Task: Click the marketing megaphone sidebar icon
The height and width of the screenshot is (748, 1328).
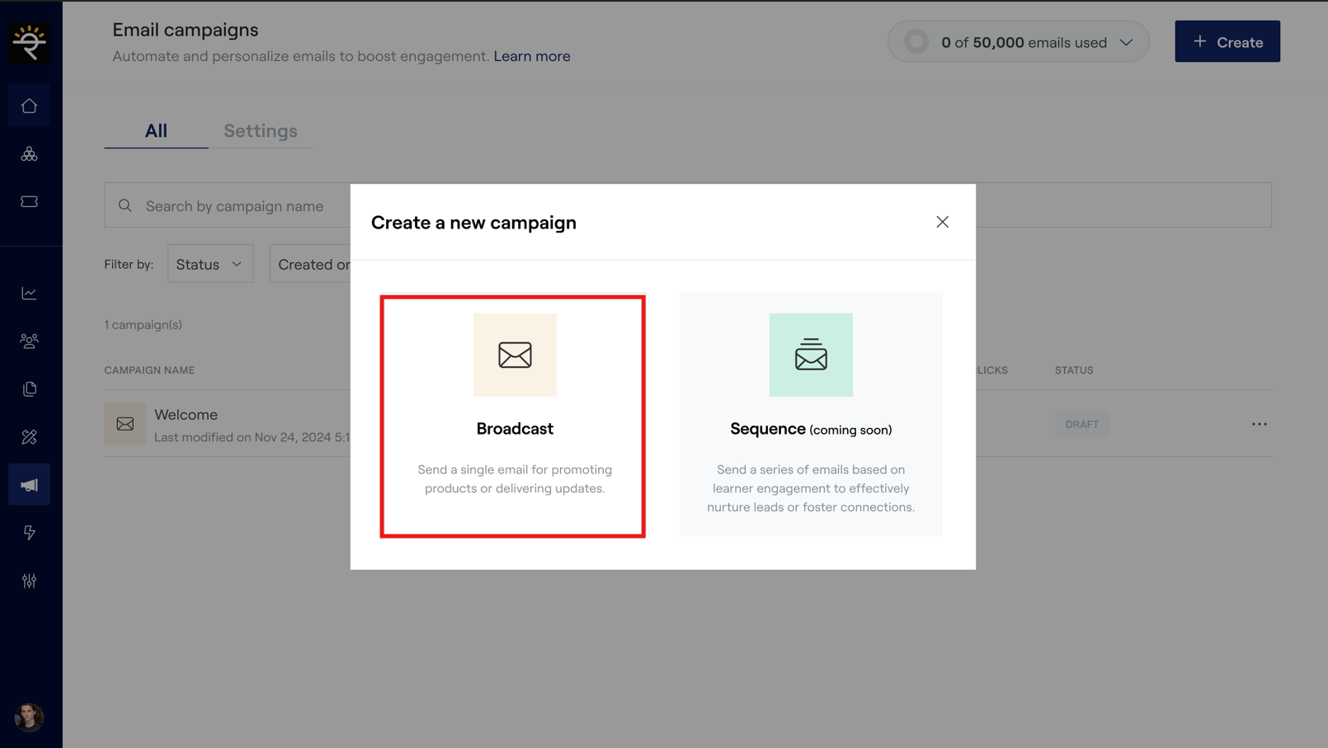Action: coord(30,485)
